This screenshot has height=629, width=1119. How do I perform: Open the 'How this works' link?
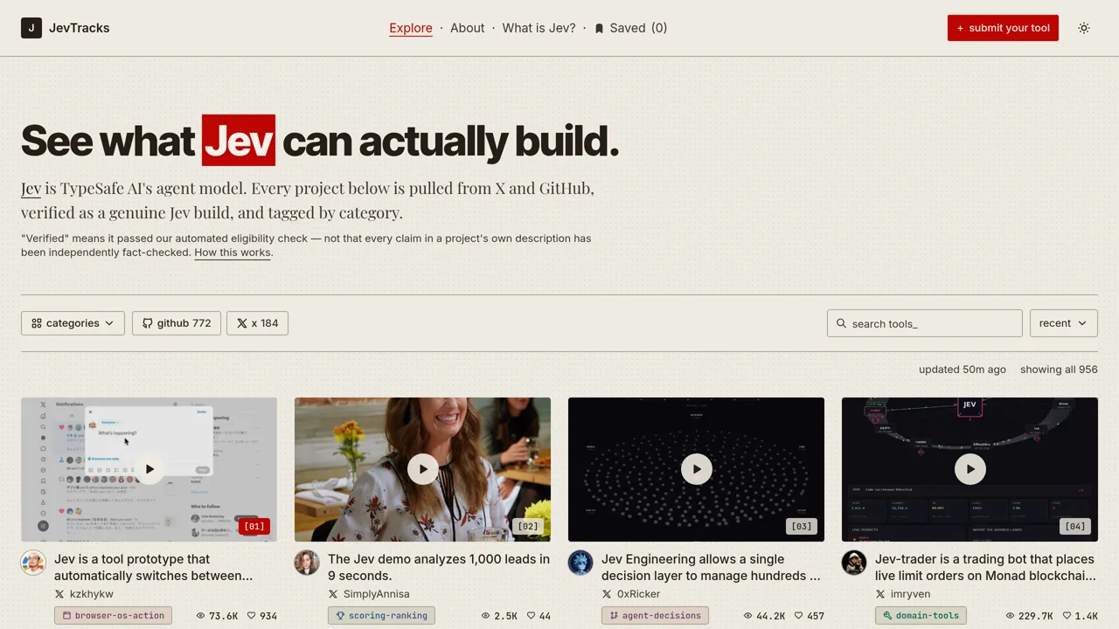[233, 252]
